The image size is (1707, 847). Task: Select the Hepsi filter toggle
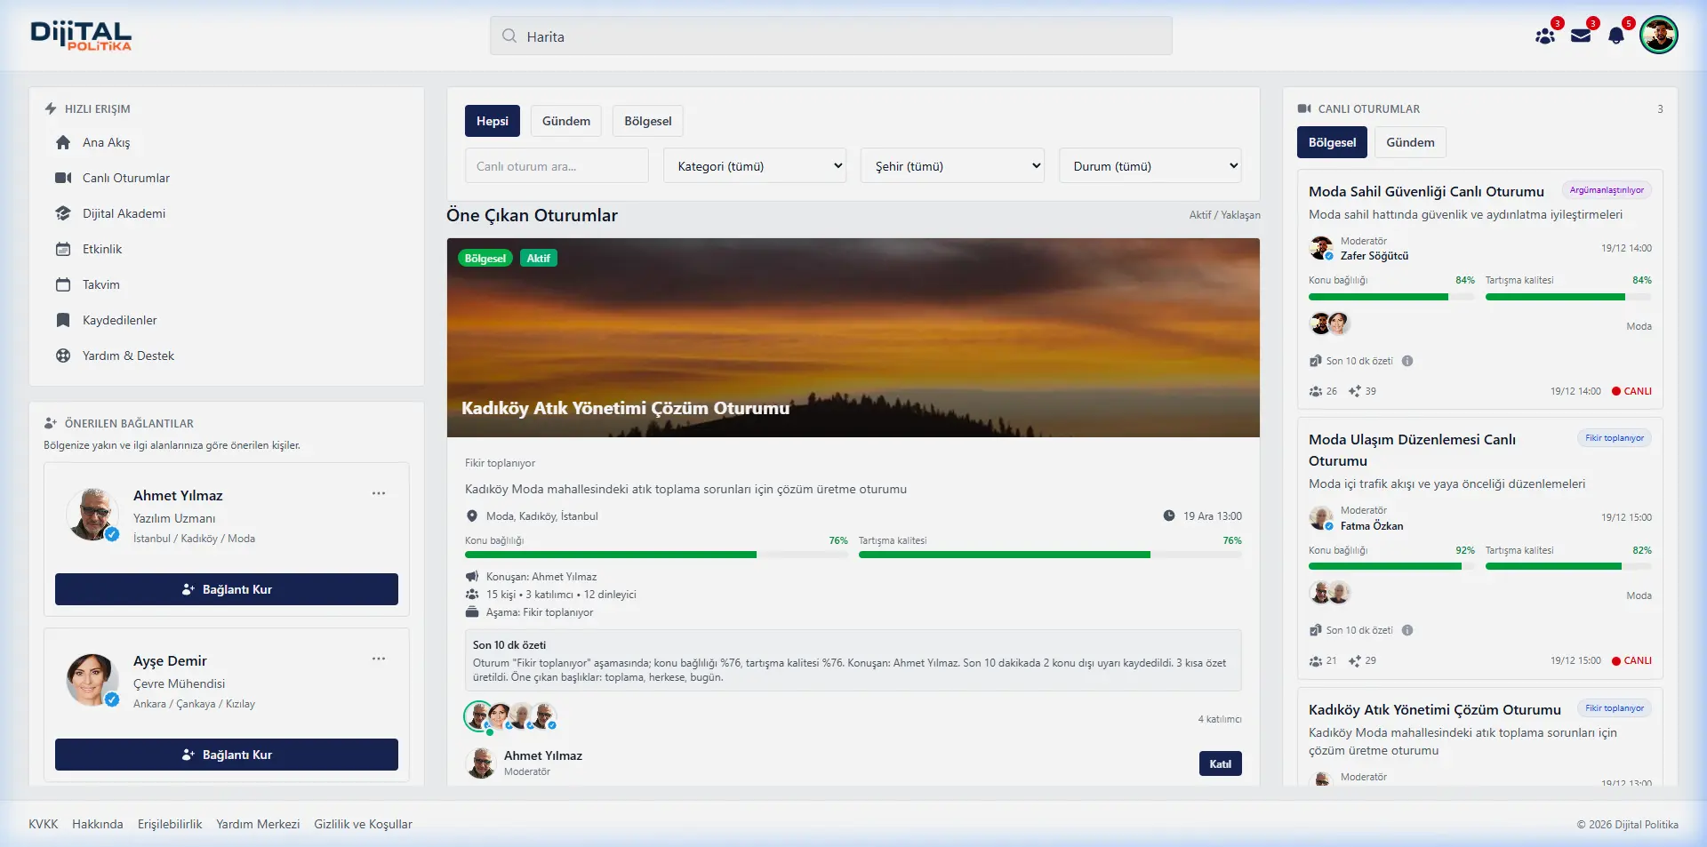(x=492, y=122)
